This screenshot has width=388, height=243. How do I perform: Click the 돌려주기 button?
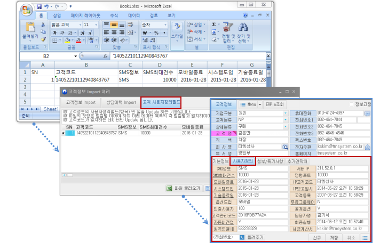pos(256,238)
